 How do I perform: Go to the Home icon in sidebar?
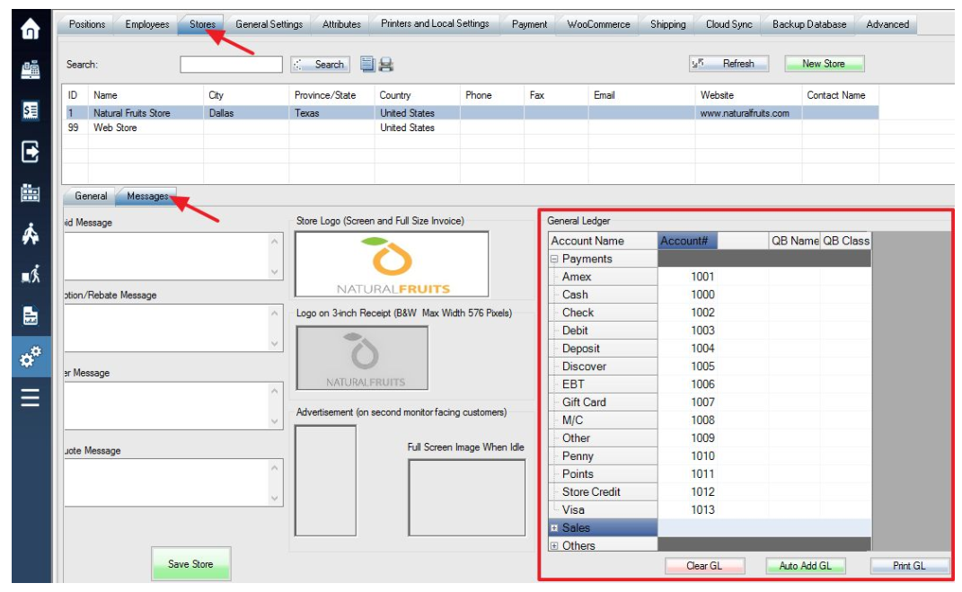(31, 30)
